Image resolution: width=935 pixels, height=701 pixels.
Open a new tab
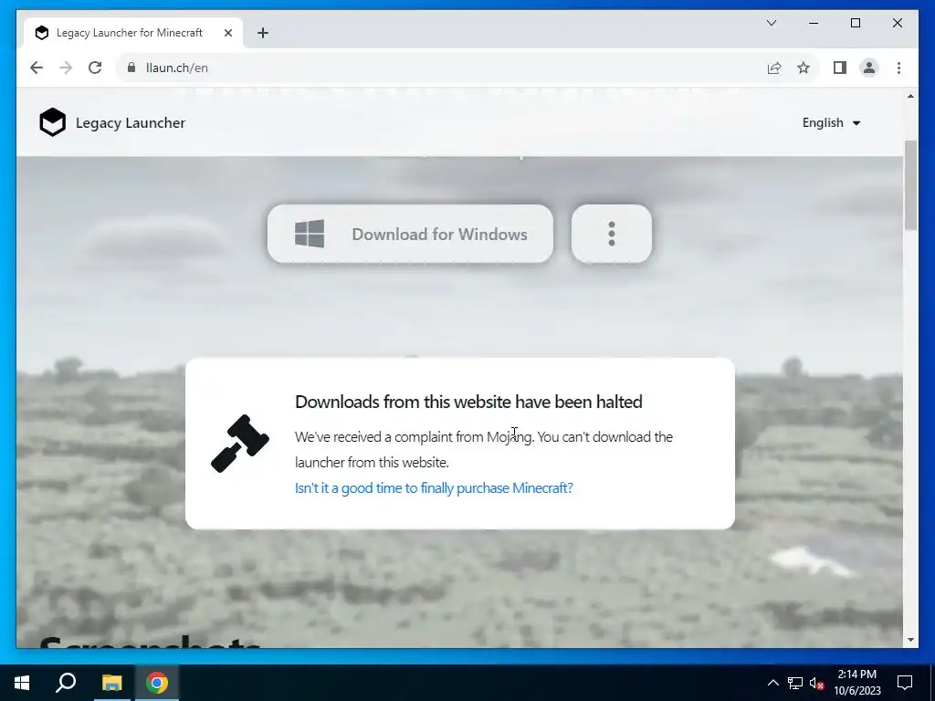pos(262,33)
